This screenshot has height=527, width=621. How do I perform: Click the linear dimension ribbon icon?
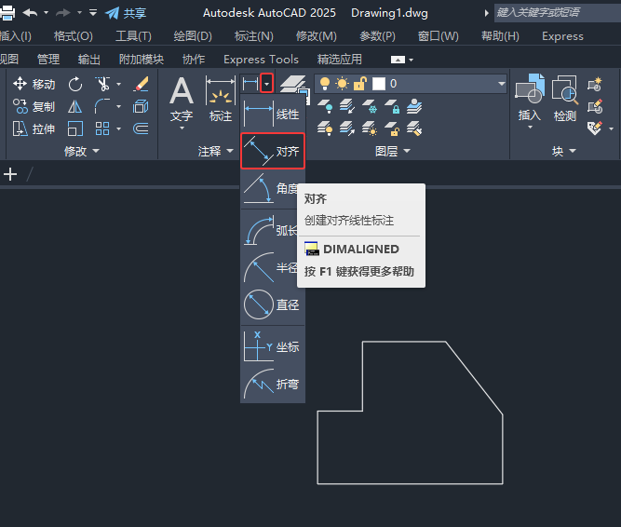[250, 84]
